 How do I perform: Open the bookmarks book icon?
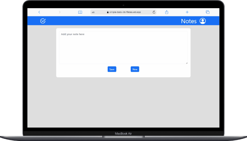tap(80, 12)
